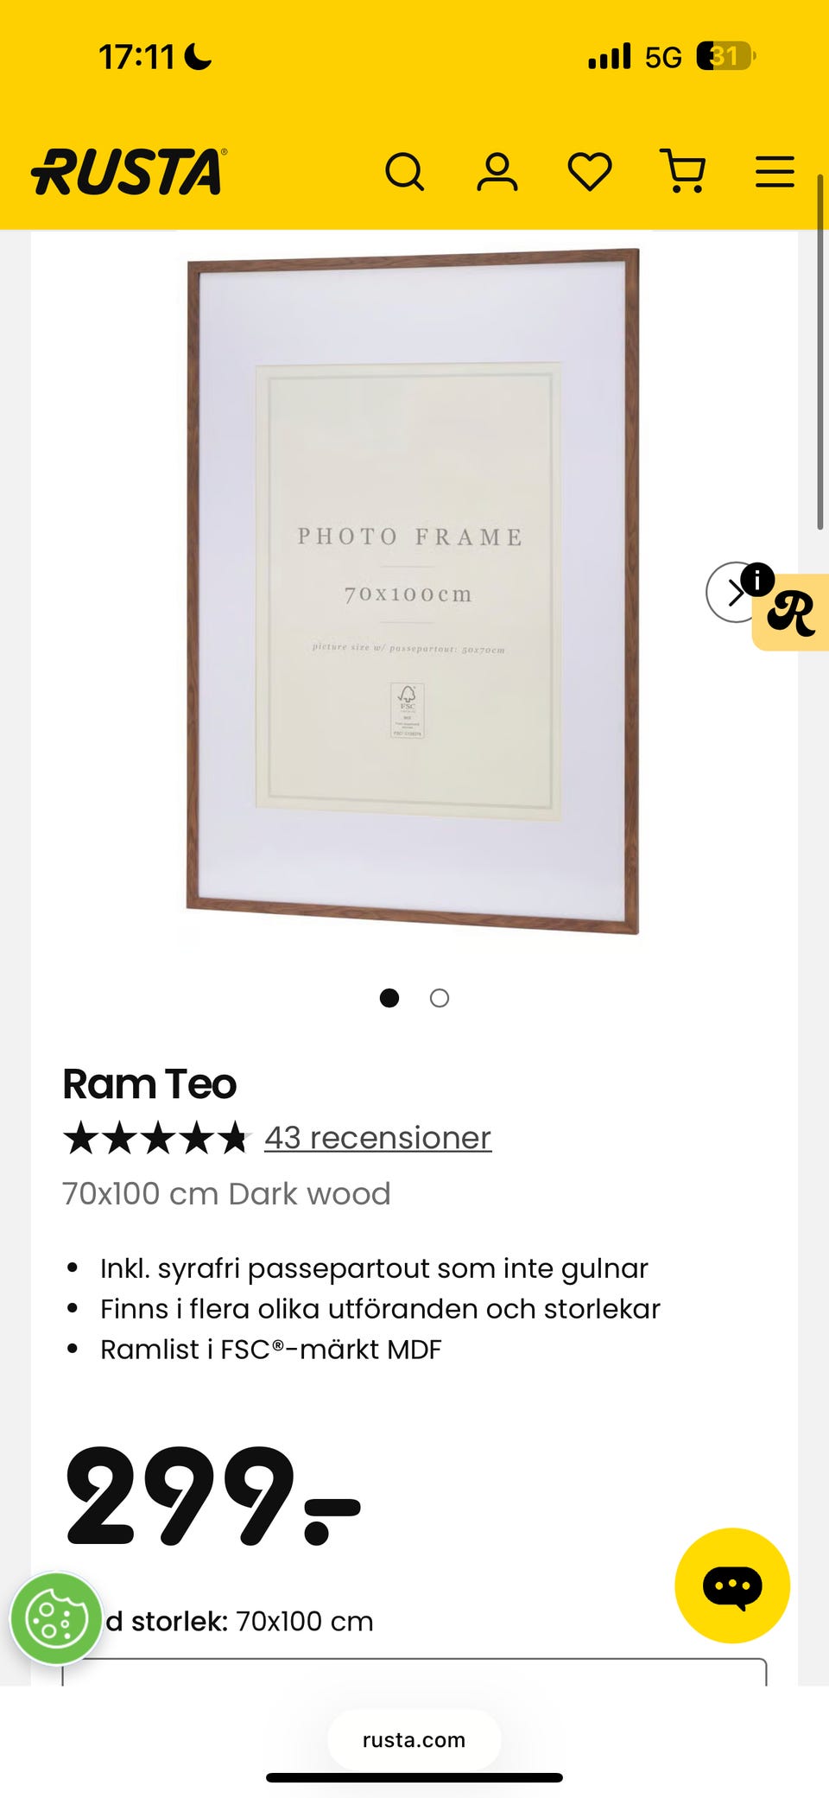Viewport: 829px width, 1798px height.
Task: Open the favorites heart icon
Action: pyautogui.click(x=590, y=171)
